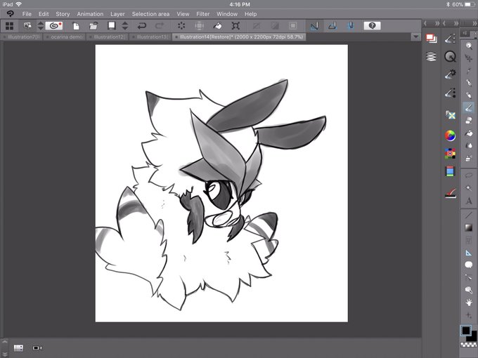The width and height of the screenshot is (478, 358).
Task: Select the Lasso selection tool
Action: 469,175
